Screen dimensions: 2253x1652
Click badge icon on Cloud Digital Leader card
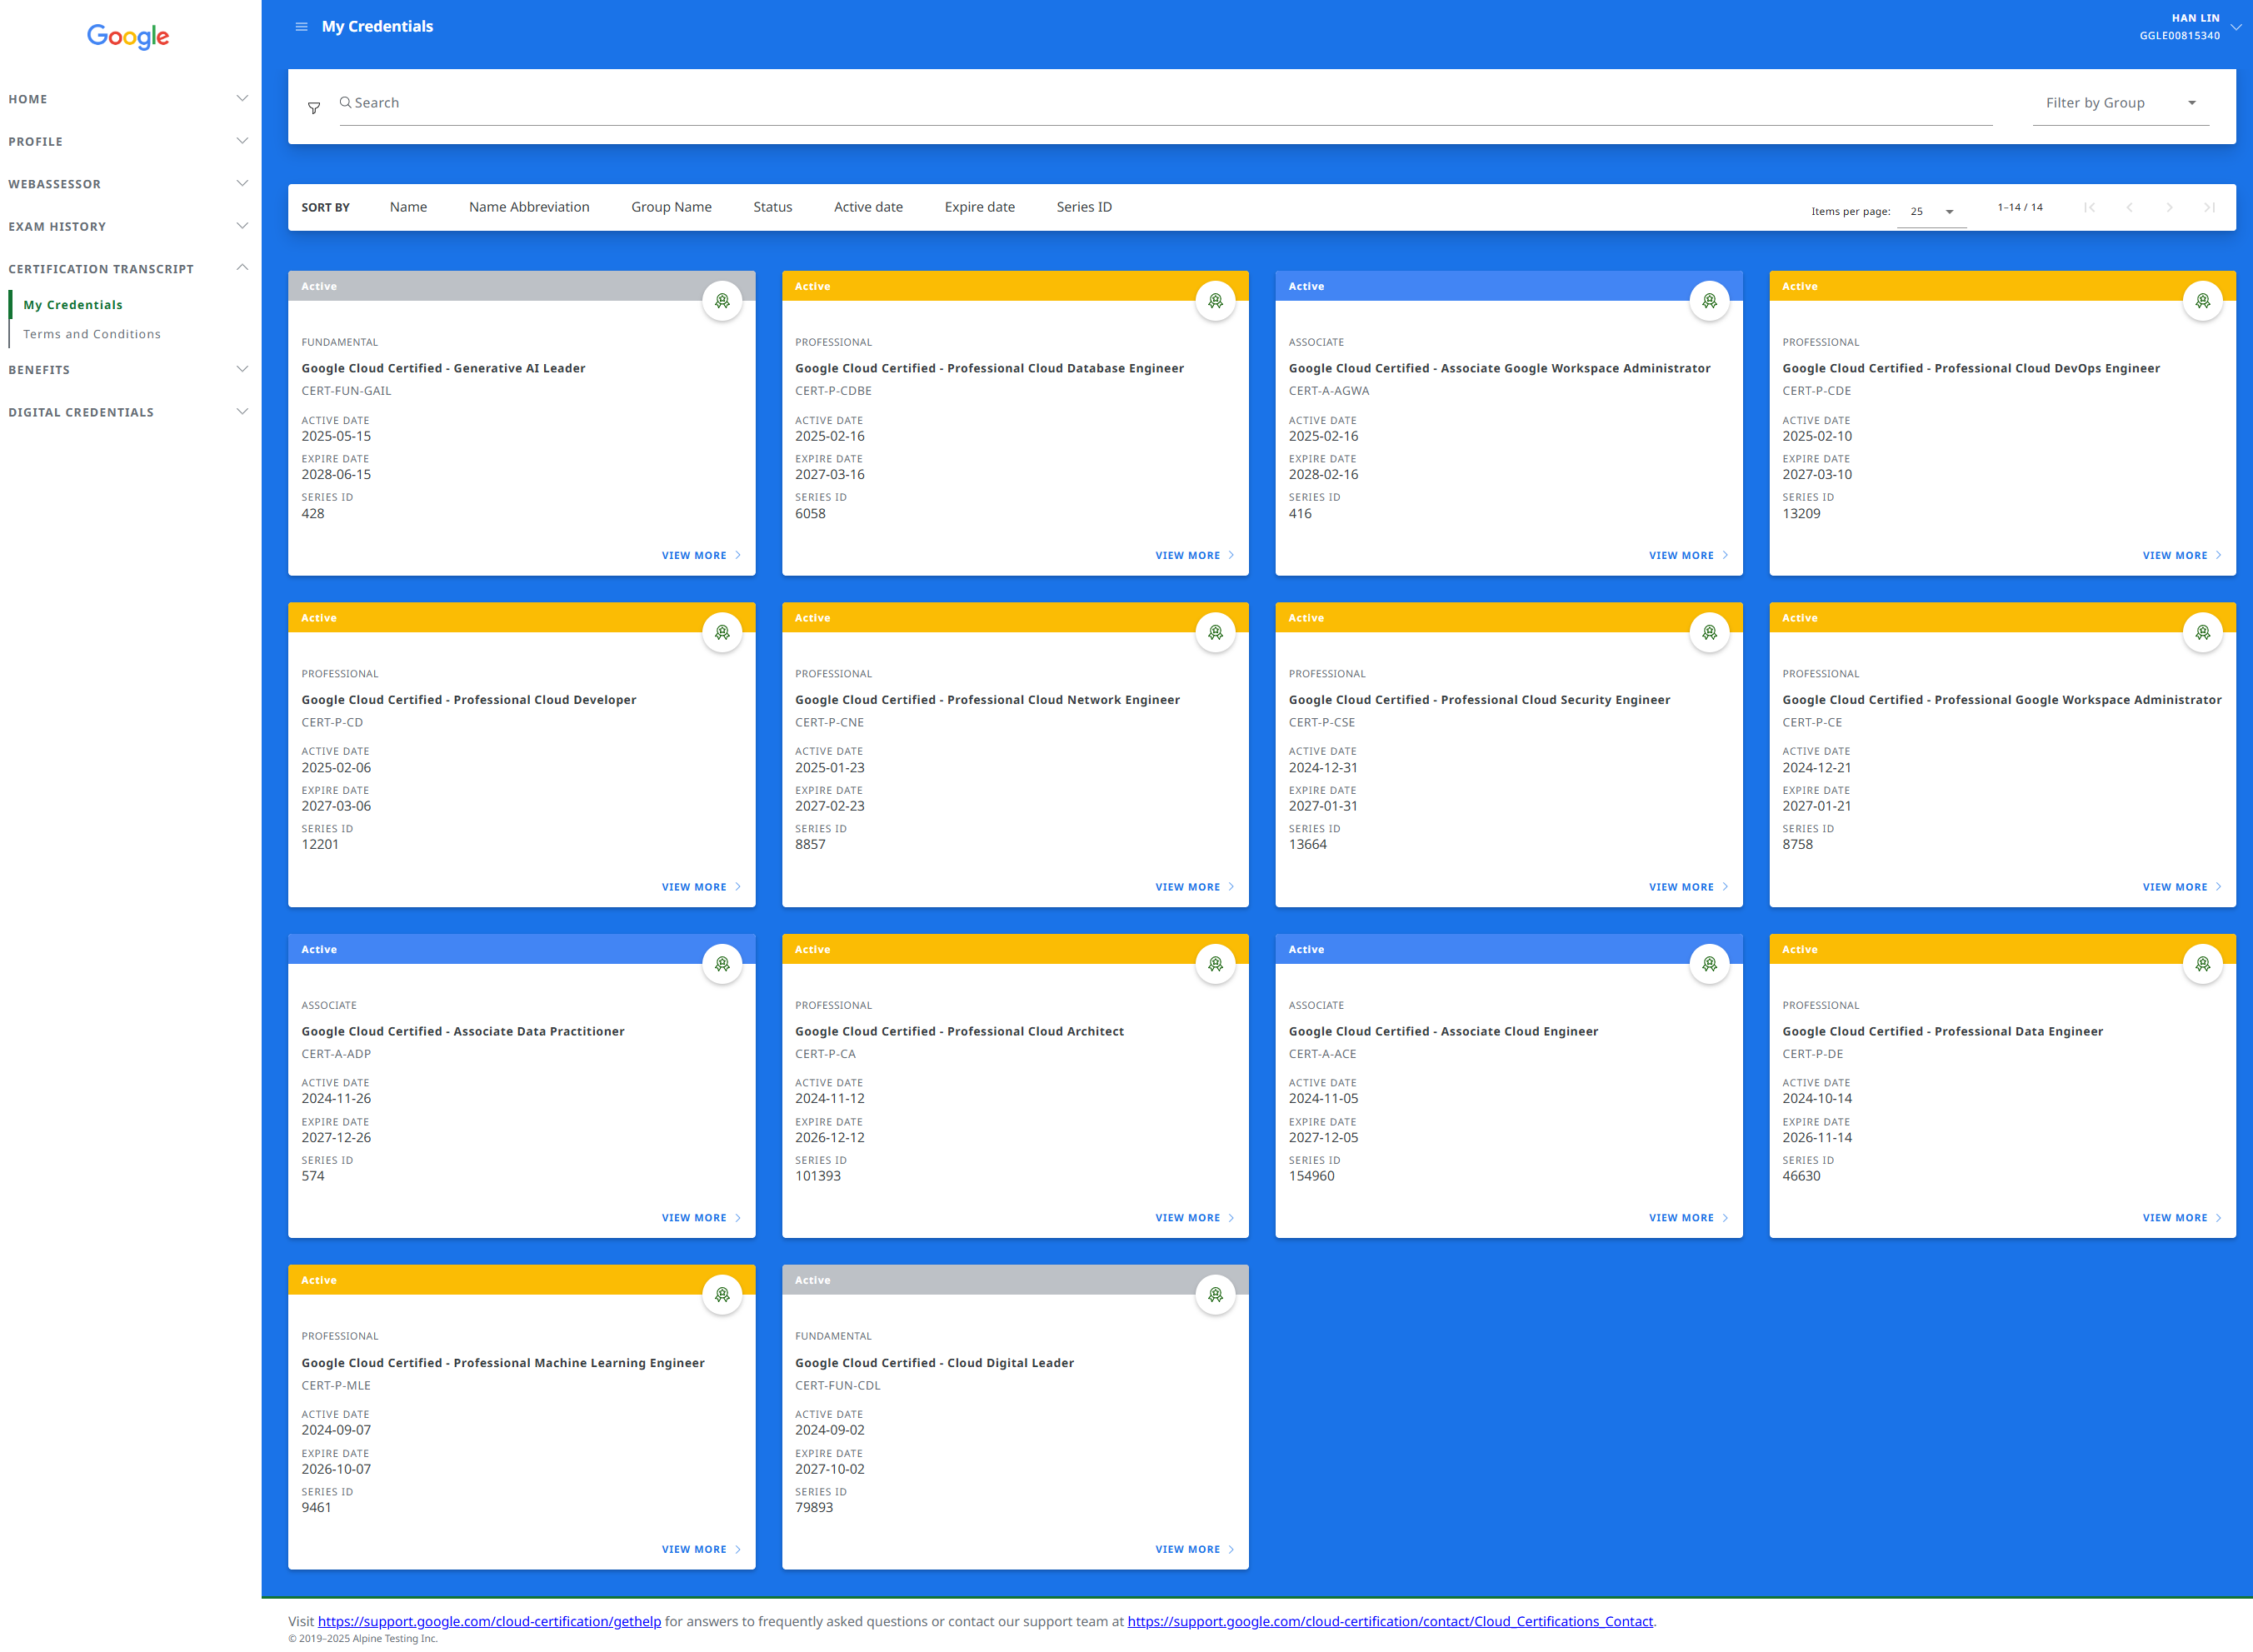(x=1215, y=1295)
